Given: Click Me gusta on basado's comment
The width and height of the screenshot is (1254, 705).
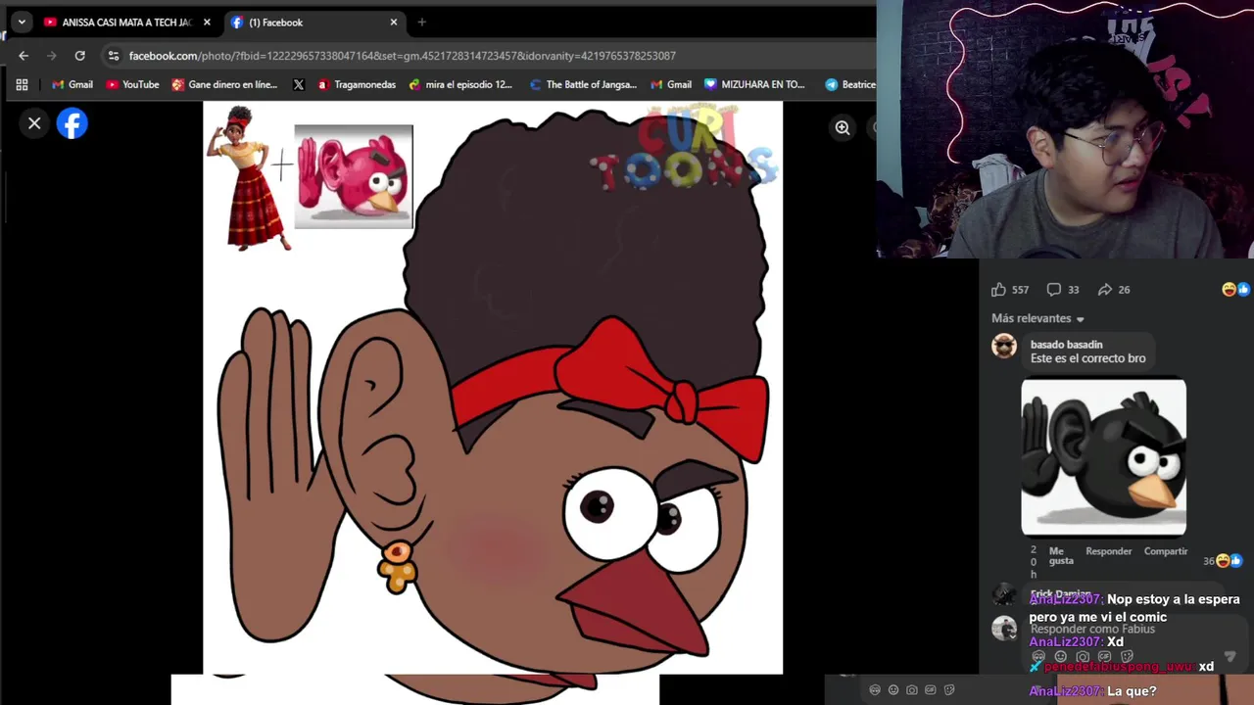Looking at the screenshot, I should coord(1061,556).
